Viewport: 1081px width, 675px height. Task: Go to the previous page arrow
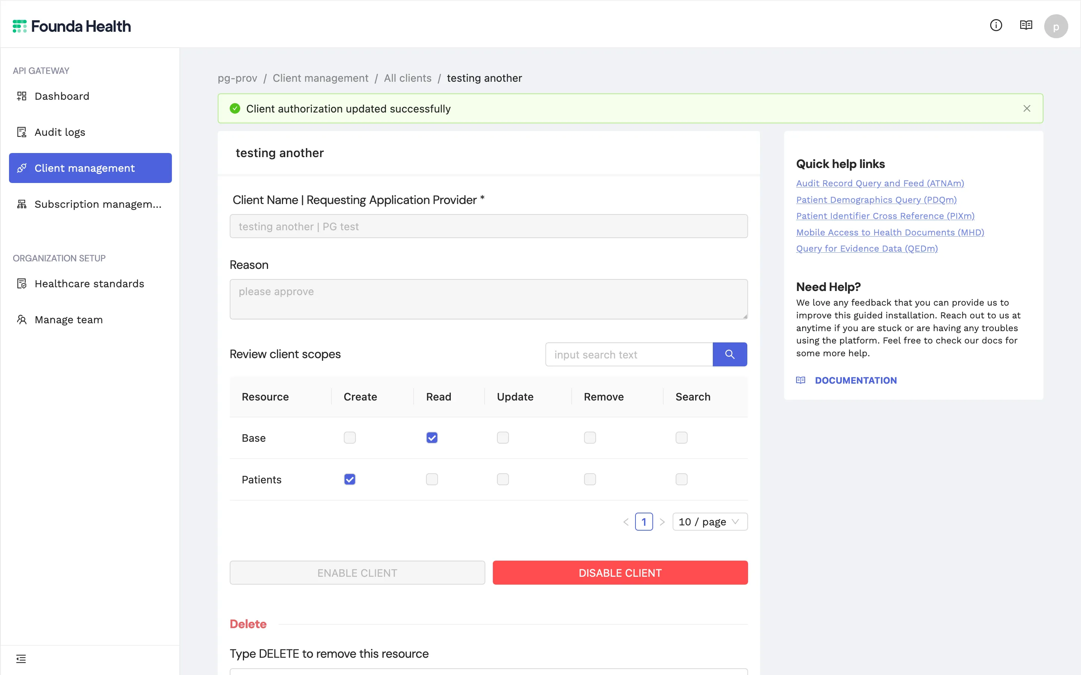pos(626,522)
